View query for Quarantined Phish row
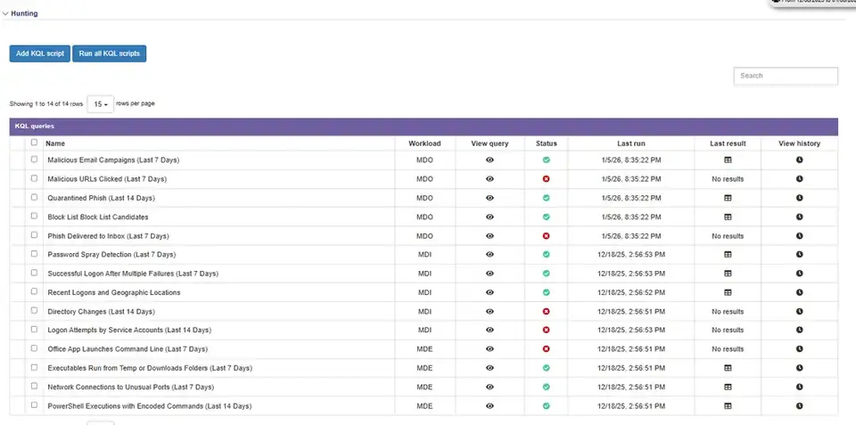 [x=490, y=198]
